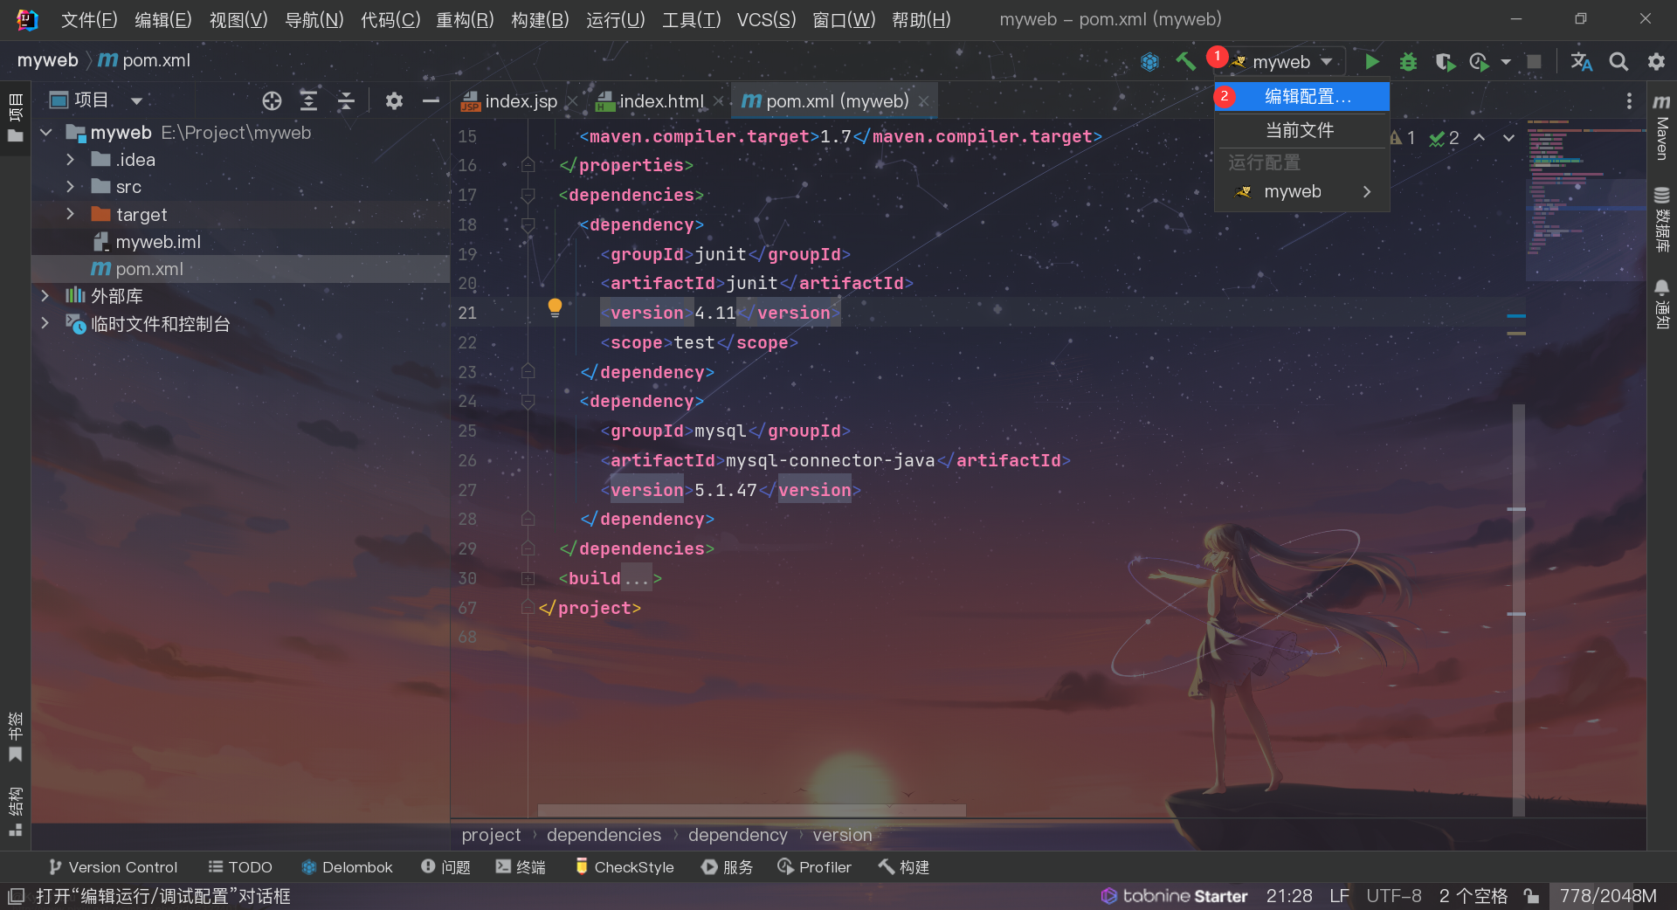Select 当前文件 menu entry

point(1301,130)
